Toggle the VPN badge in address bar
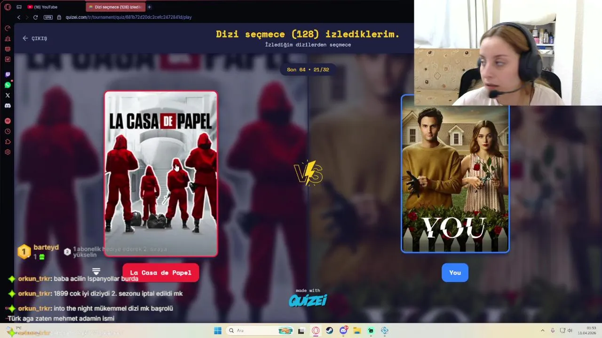 [x=48, y=17]
